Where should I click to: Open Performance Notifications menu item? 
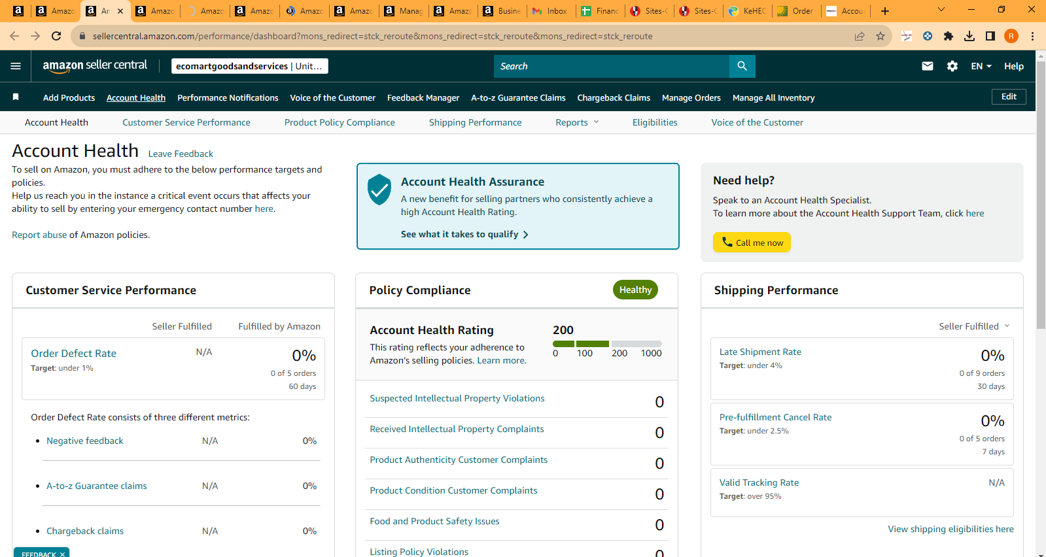[x=228, y=97]
